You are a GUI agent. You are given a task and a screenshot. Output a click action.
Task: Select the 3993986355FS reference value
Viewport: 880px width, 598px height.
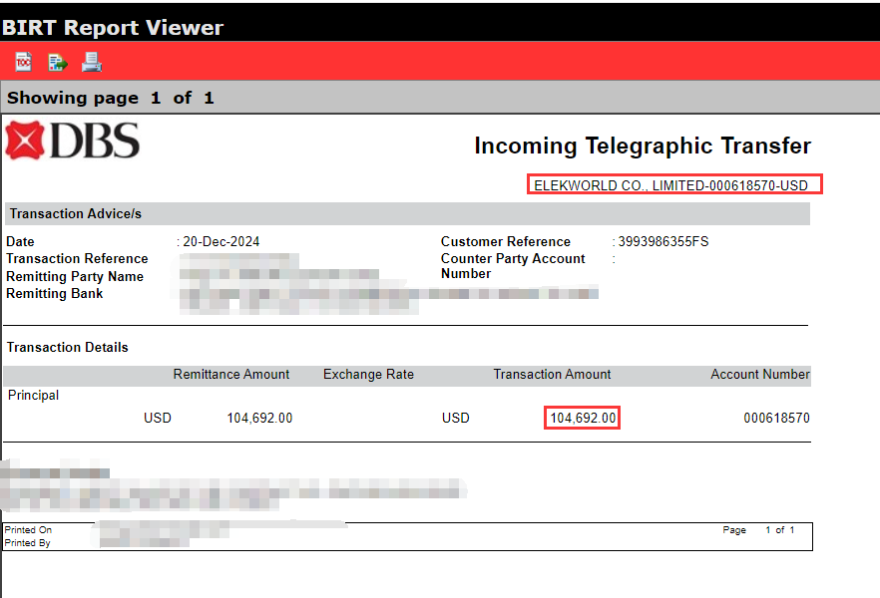[x=663, y=241]
